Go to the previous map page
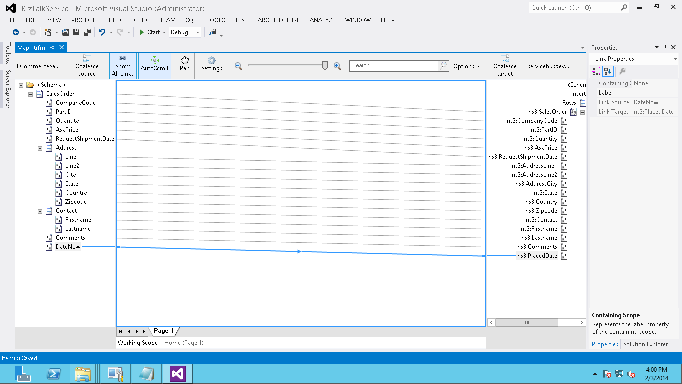Viewport: 682px width, 384px height. click(129, 331)
